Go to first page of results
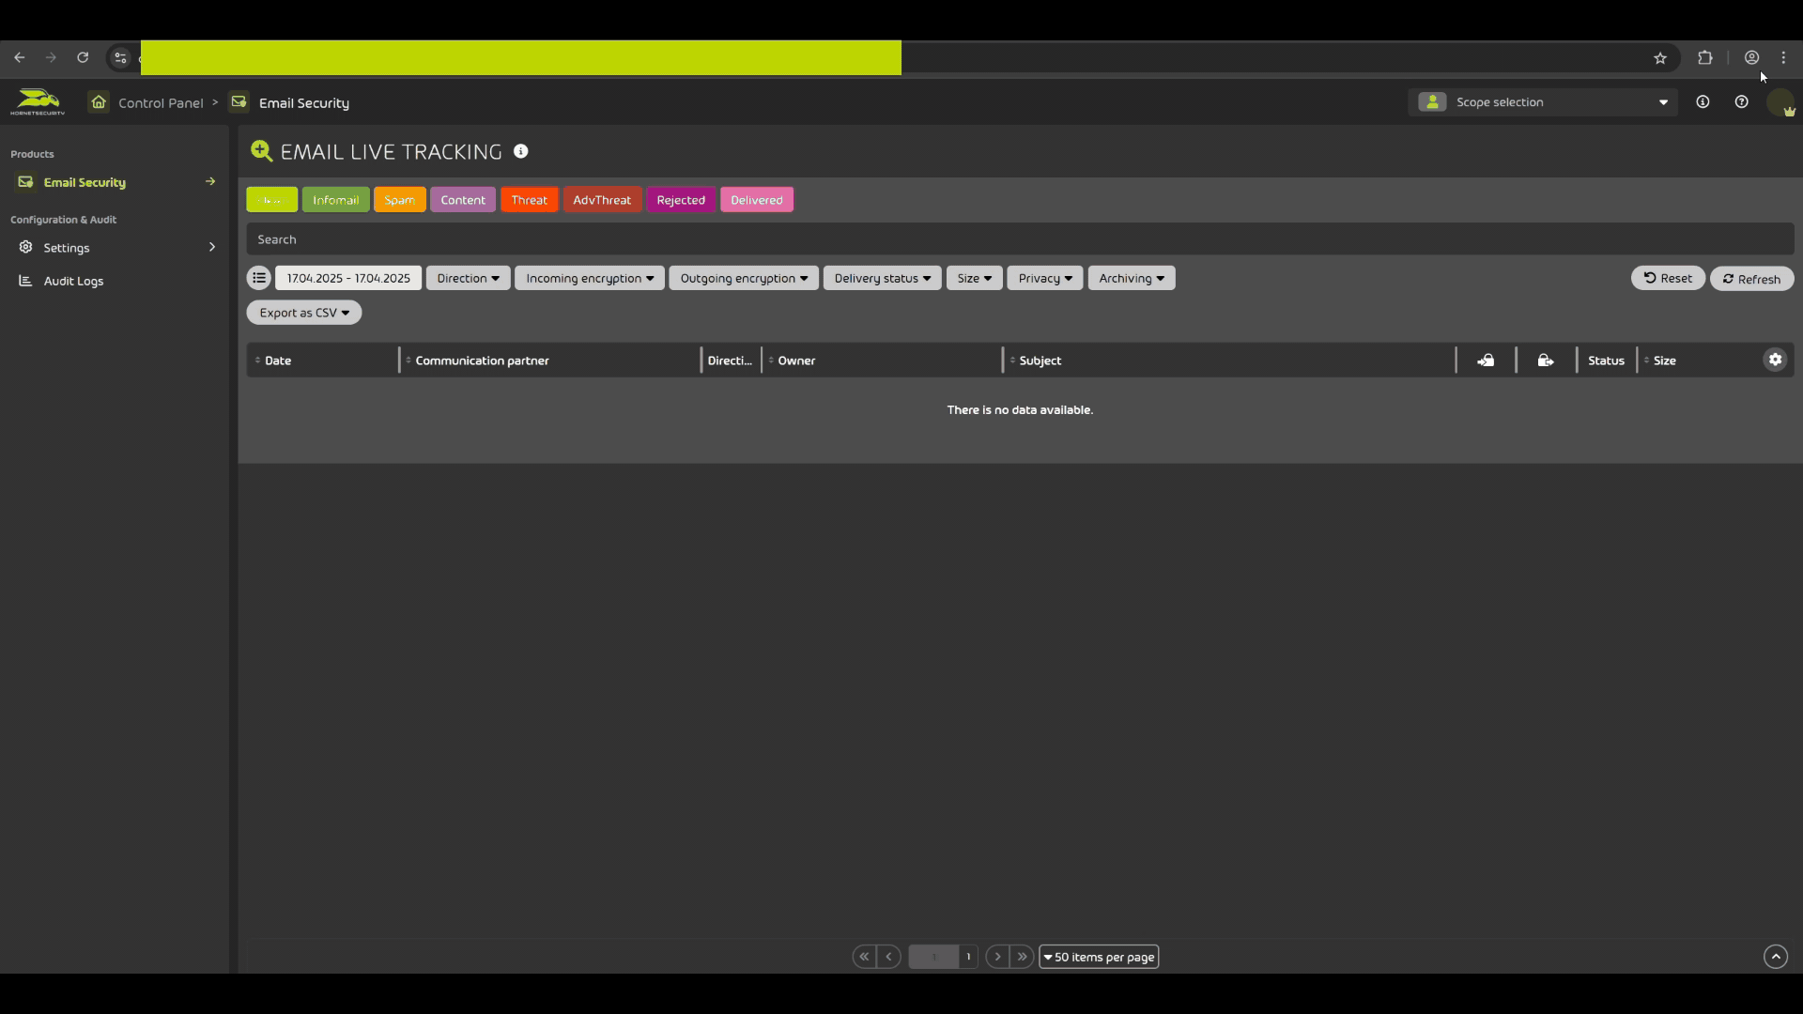Screen dimensions: 1803x1014 (864, 957)
